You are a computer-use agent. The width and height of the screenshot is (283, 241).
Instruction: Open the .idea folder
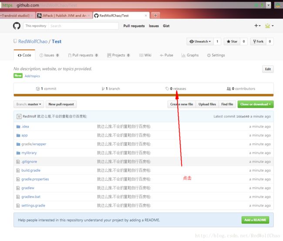25,127
